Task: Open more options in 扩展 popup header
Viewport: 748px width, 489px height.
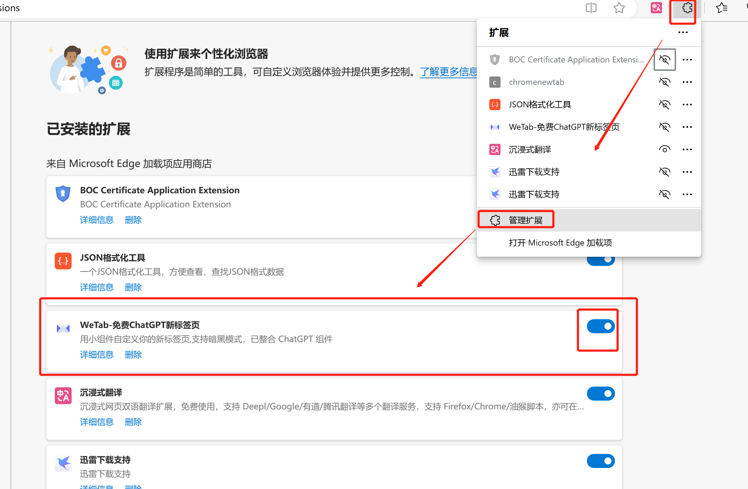Action: [x=683, y=32]
